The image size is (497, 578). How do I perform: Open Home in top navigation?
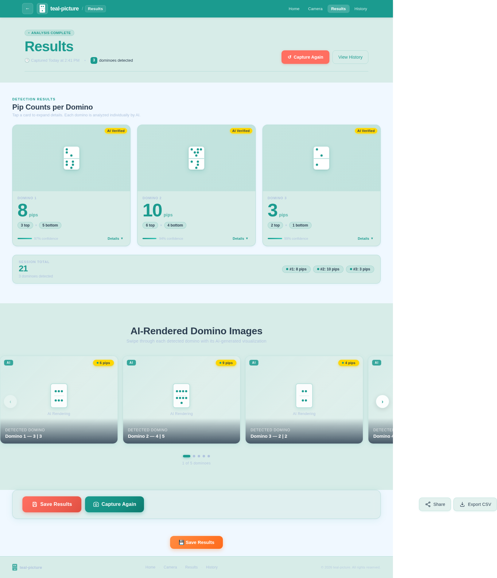coord(294,9)
